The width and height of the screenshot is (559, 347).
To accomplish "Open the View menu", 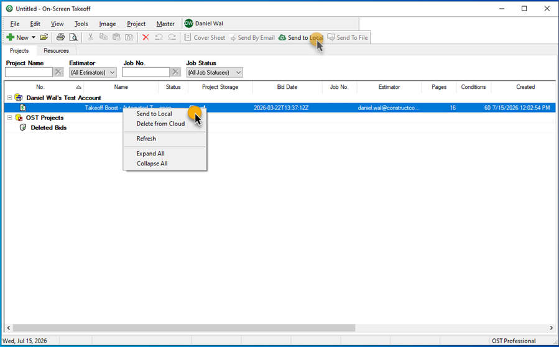I will [x=57, y=24].
